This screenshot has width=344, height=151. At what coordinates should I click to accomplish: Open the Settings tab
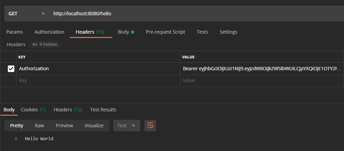click(228, 32)
